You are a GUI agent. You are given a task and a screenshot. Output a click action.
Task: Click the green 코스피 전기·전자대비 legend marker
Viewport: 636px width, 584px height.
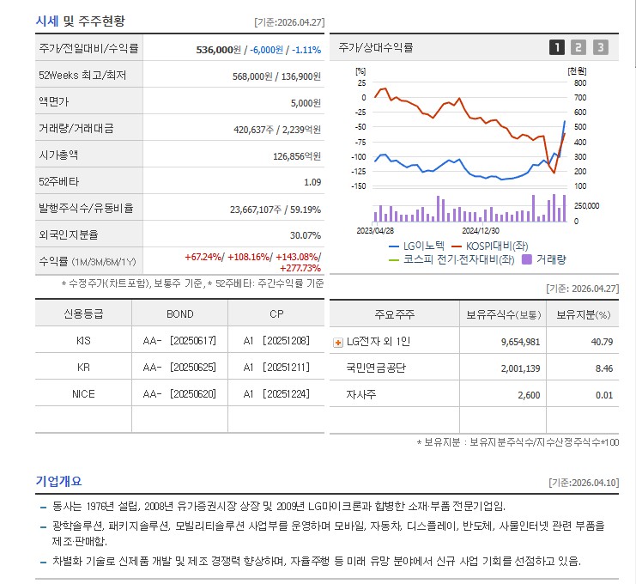[x=394, y=260]
